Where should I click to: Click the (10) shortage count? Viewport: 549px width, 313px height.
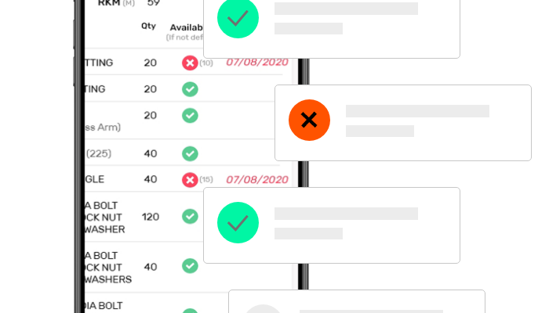point(206,63)
